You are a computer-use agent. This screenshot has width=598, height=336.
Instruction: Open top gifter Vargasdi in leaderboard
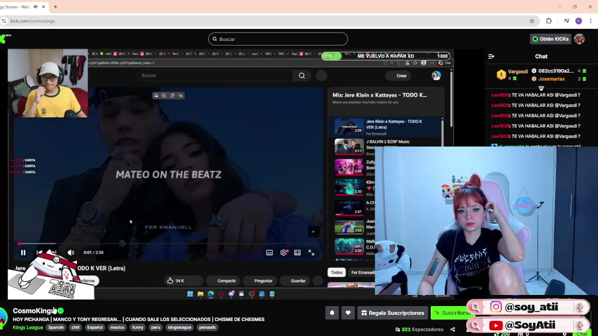point(518,72)
